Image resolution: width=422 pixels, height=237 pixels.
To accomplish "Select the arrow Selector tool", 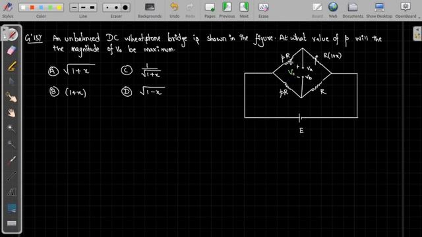I will [x=11, y=82].
